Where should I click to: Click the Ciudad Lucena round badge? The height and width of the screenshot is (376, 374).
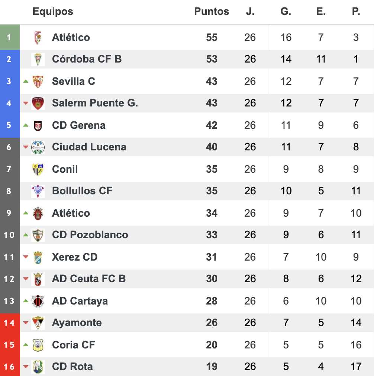pyautogui.click(x=38, y=147)
